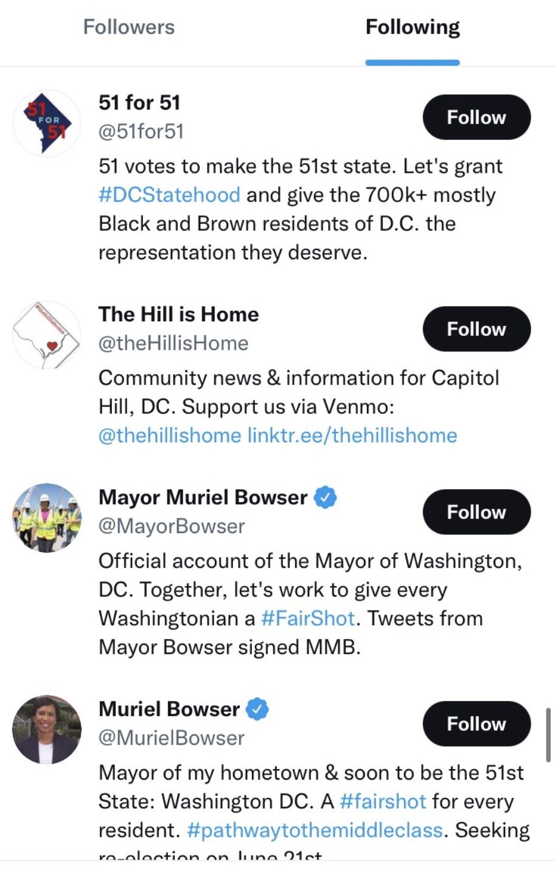Viewport: 555px width, 869px height.
Task: Open the #DCStatehood hashtag
Action: click(169, 195)
